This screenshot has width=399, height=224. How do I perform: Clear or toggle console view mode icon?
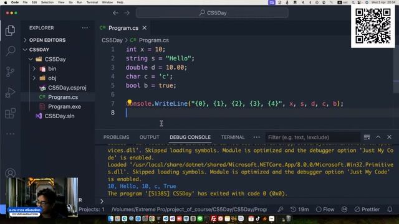[x=367, y=137]
